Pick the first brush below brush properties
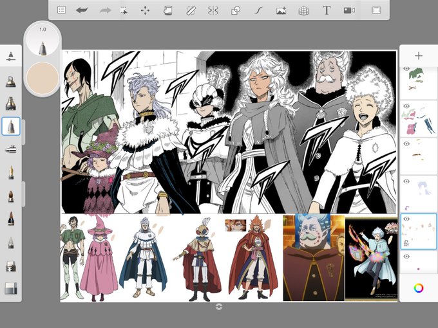The width and height of the screenshot is (438, 328). click(10, 81)
